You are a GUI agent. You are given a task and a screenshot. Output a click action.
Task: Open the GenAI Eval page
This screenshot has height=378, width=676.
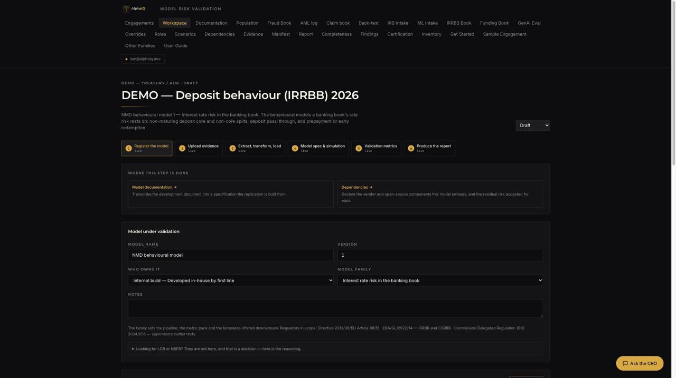tap(529, 23)
